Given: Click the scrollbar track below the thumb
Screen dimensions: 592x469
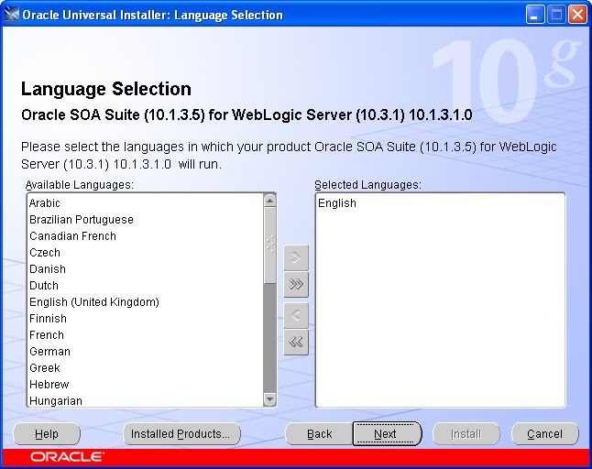Looking at the screenshot, I should coord(270,338).
